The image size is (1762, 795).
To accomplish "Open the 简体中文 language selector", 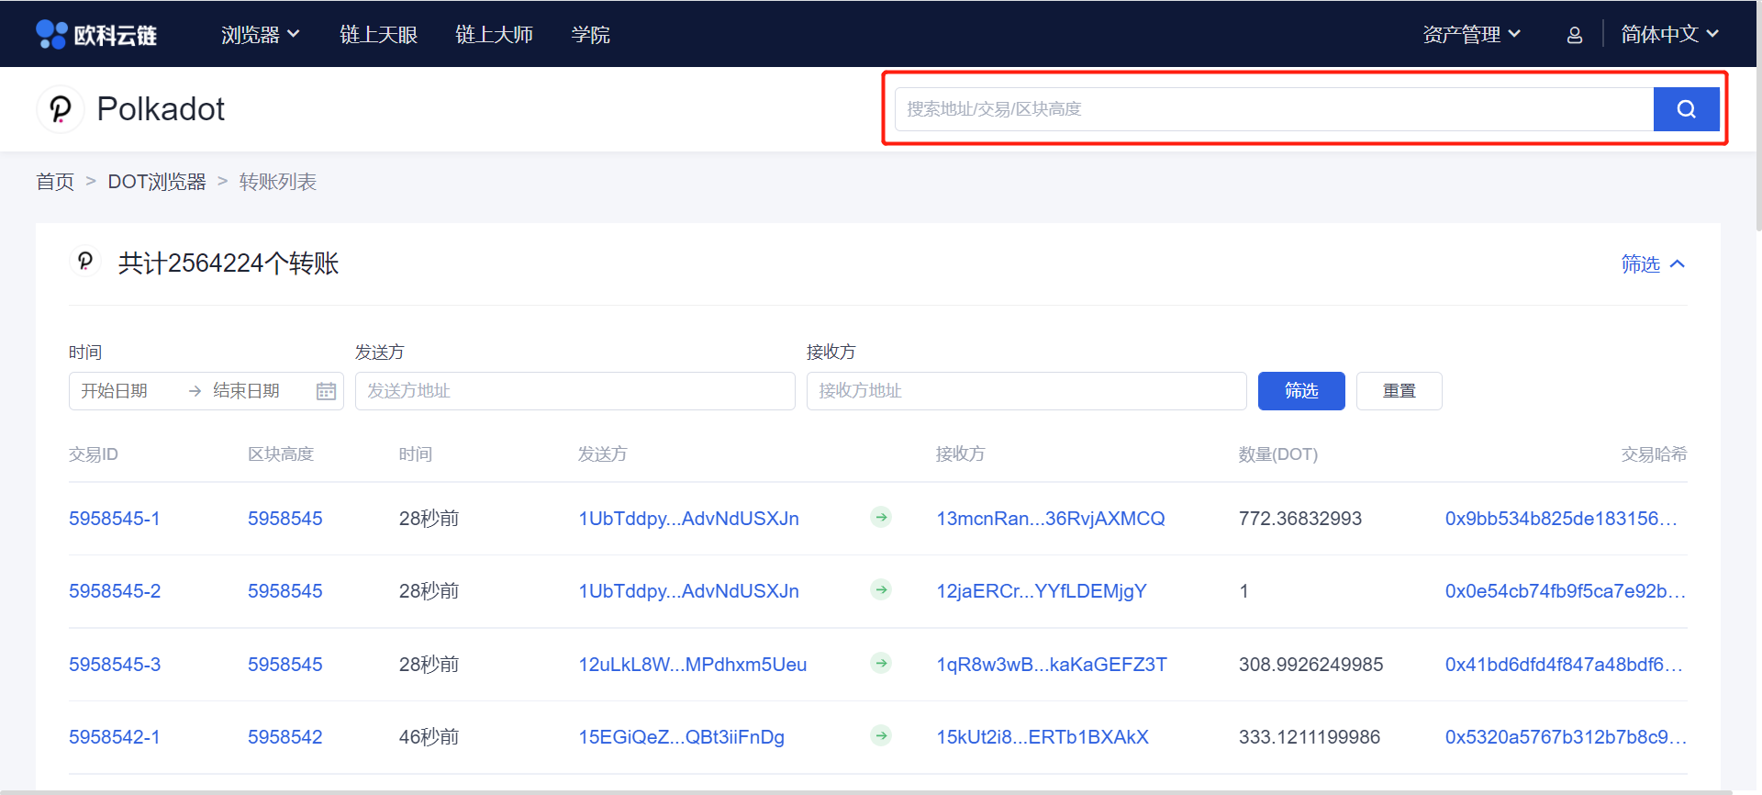I will 1668,35.
